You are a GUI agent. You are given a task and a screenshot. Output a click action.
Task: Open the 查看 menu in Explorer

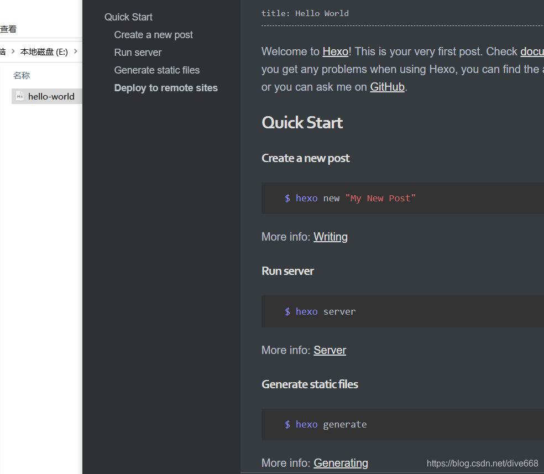[8, 29]
